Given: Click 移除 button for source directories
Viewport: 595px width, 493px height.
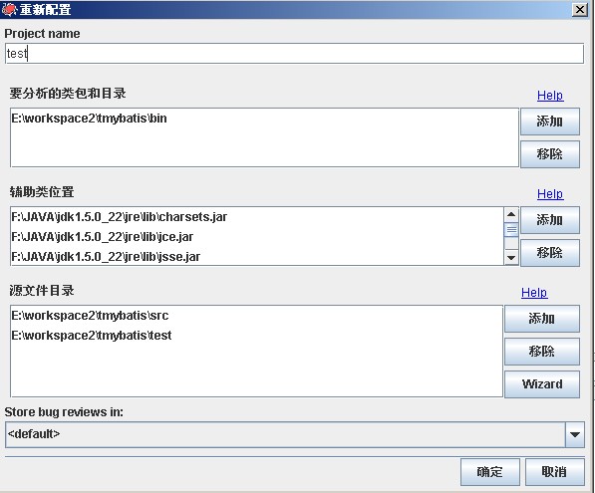Looking at the screenshot, I should (542, 352).
